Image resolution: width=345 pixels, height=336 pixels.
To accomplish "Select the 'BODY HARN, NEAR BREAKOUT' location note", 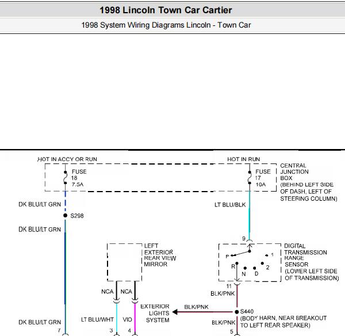I will pyautogui.click(x=283, y=322).
